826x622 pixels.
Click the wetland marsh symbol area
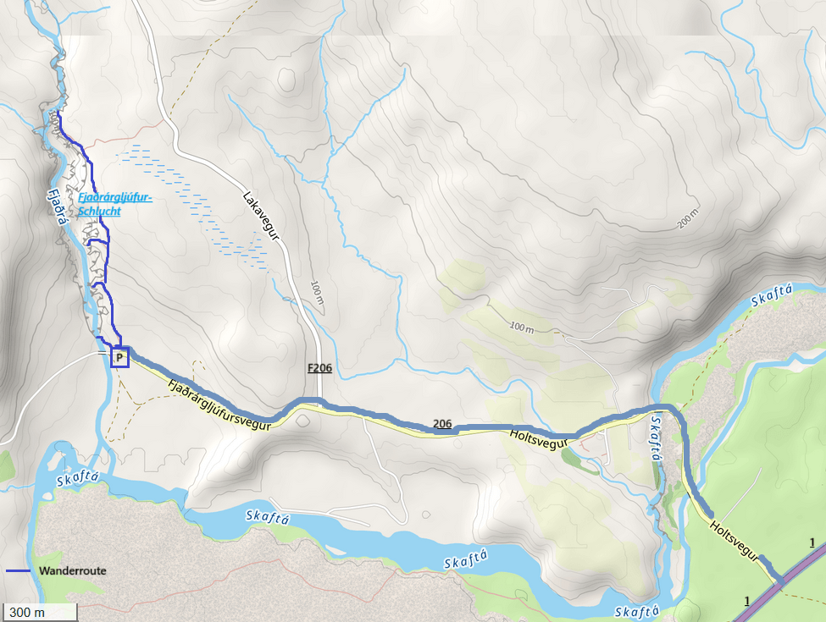coord(193,206)
